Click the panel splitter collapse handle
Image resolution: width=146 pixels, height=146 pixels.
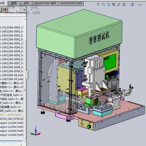[x=27, y=74]
